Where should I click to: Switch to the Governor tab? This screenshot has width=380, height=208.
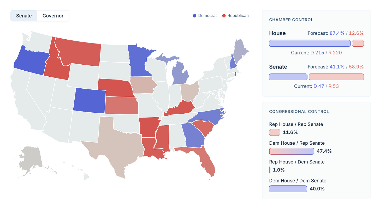(53, 16)
